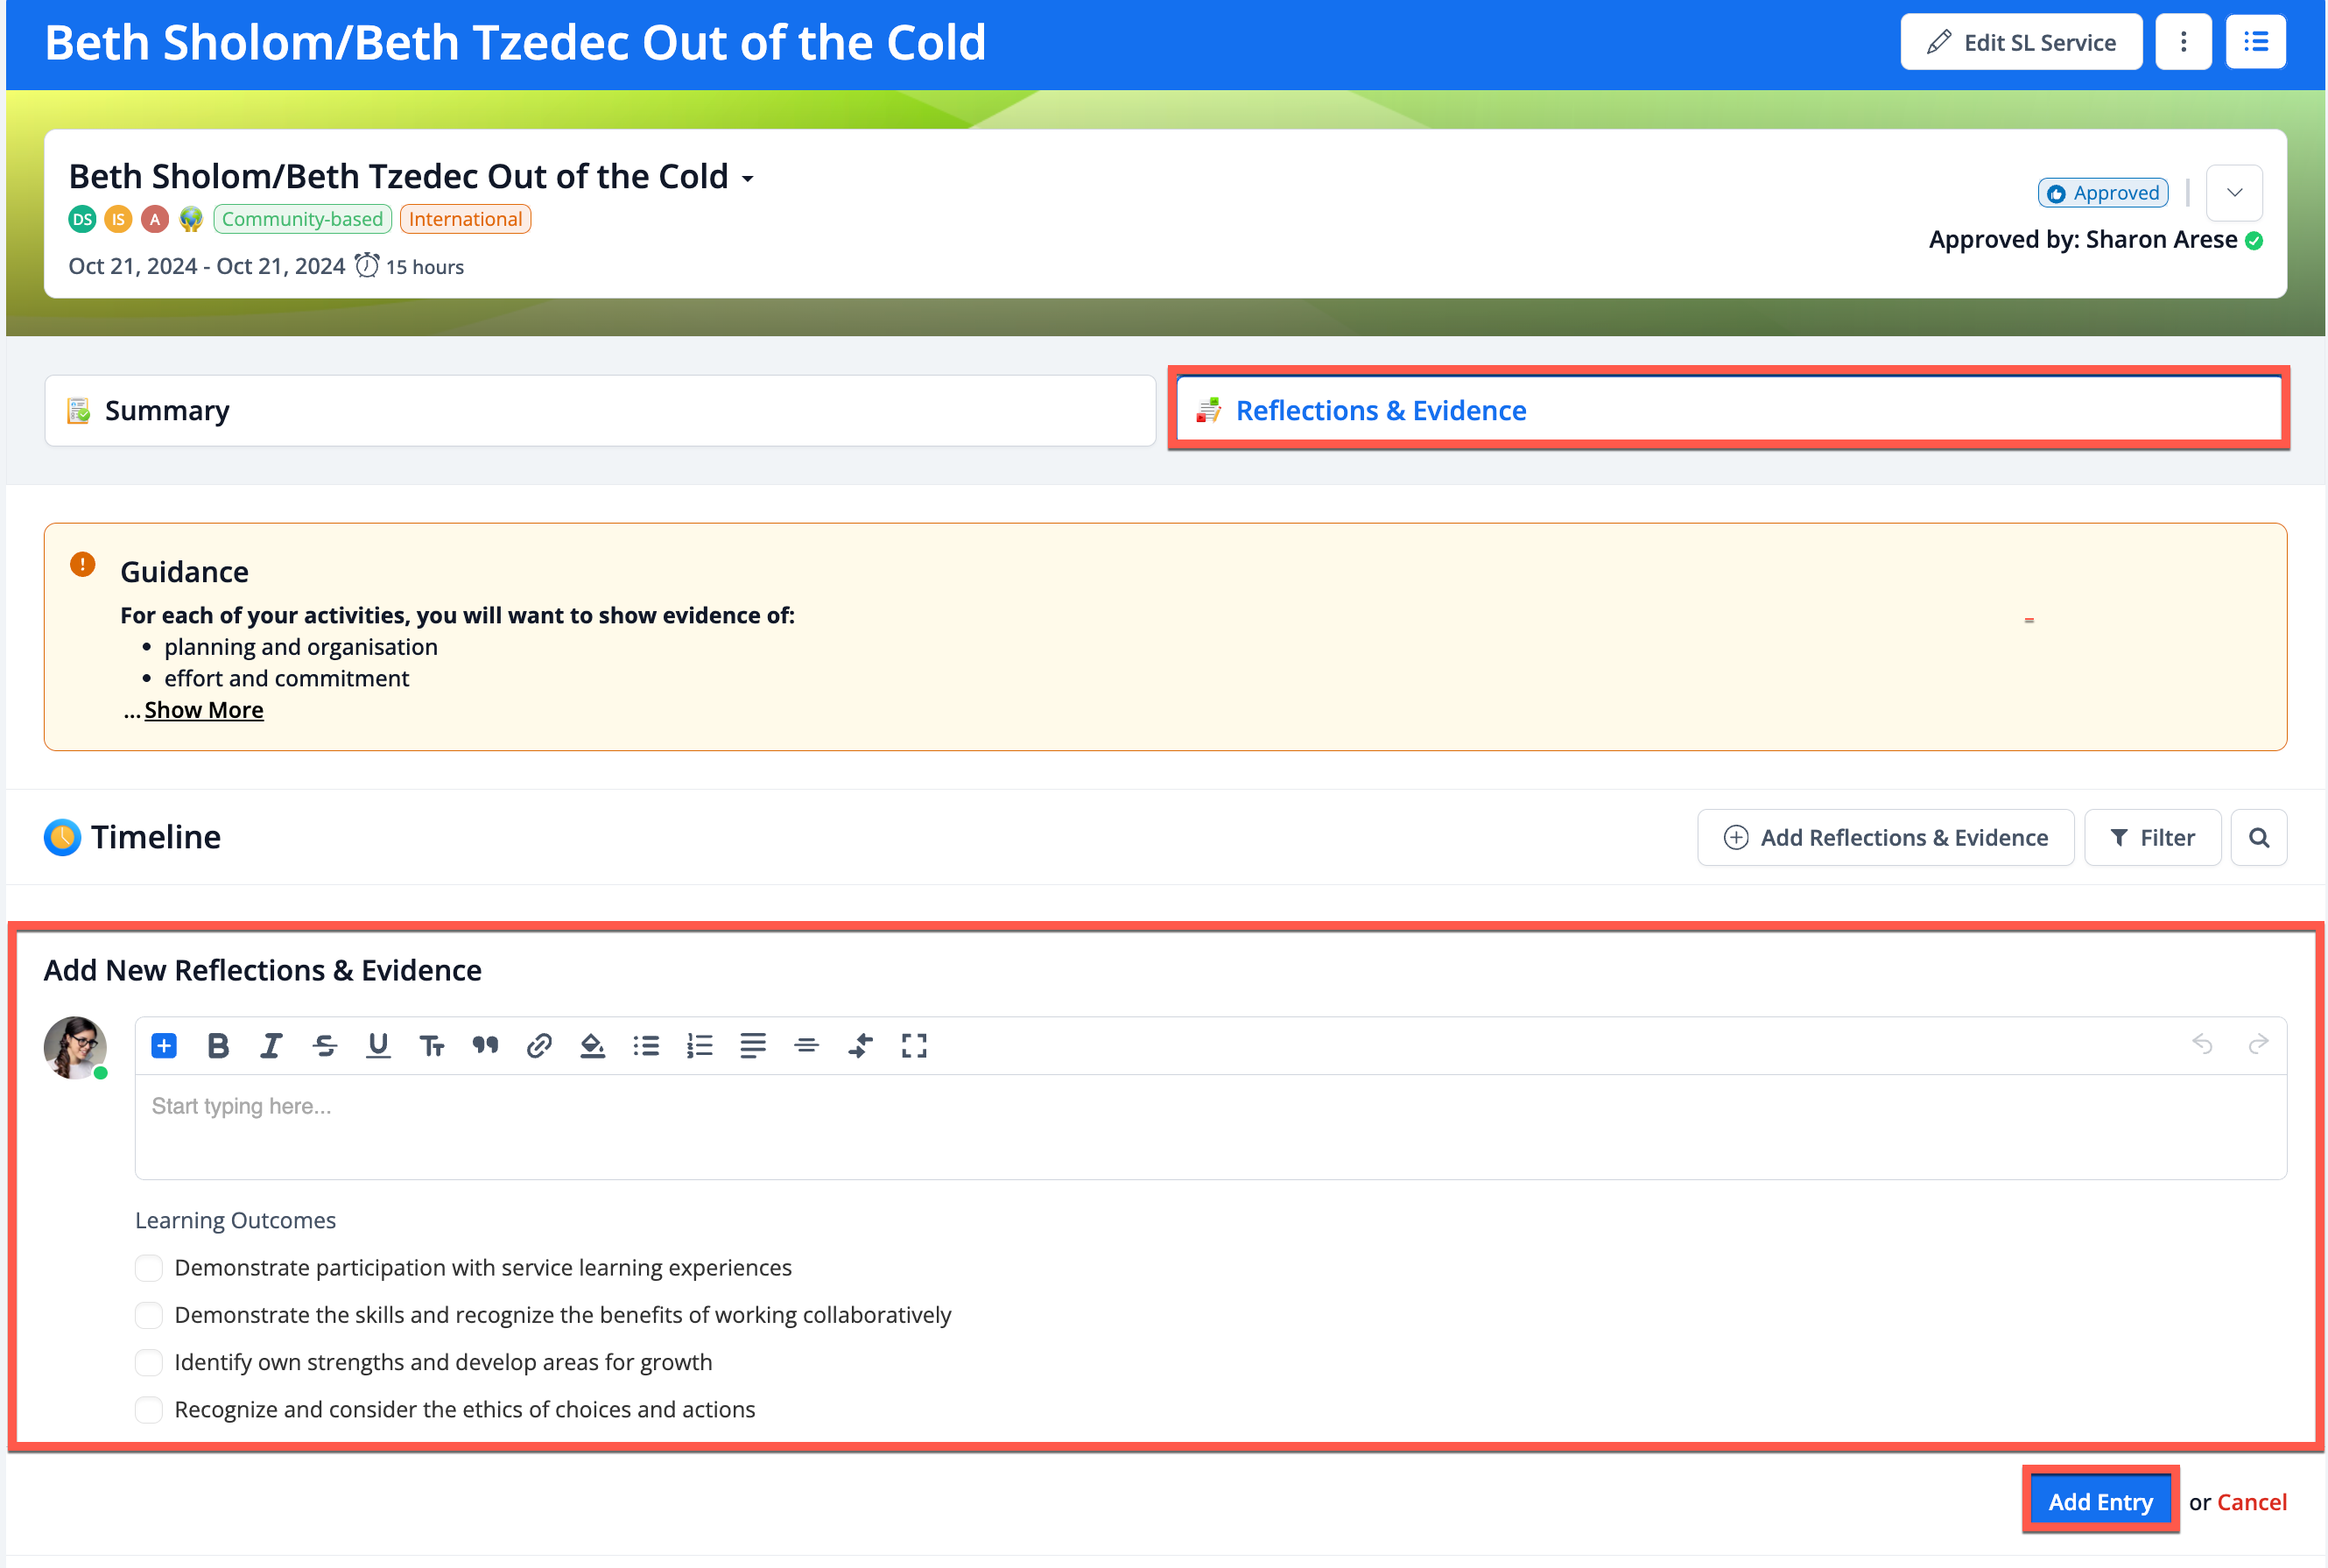Switch to Reflections & Evidence tab
Image resolution: width=2328 pixels, height=1568 pixels.
coord(1728,411)
